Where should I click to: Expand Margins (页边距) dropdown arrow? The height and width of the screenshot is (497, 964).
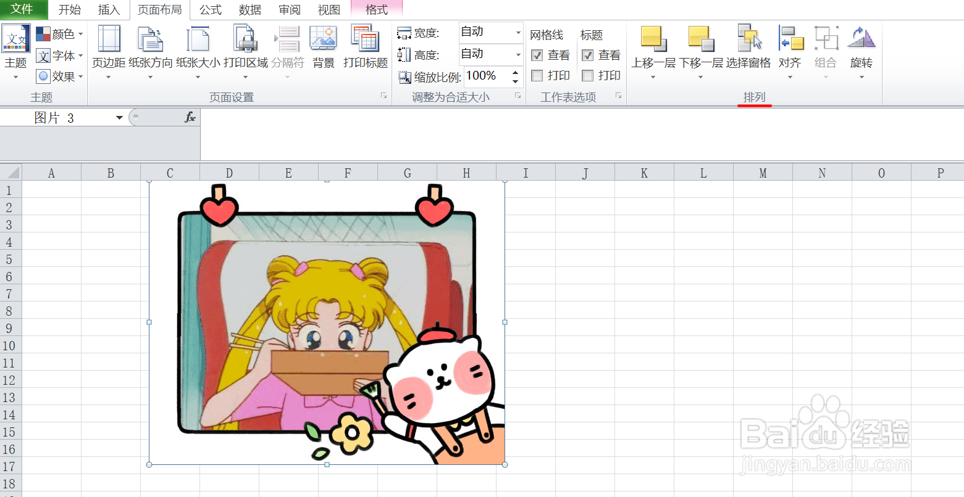pyautogui.click(x=109, y=78)
